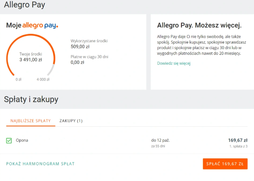Open Pokaż harmonogram spłat link
The image size is (254, 181).
click(x=40, y=164)
